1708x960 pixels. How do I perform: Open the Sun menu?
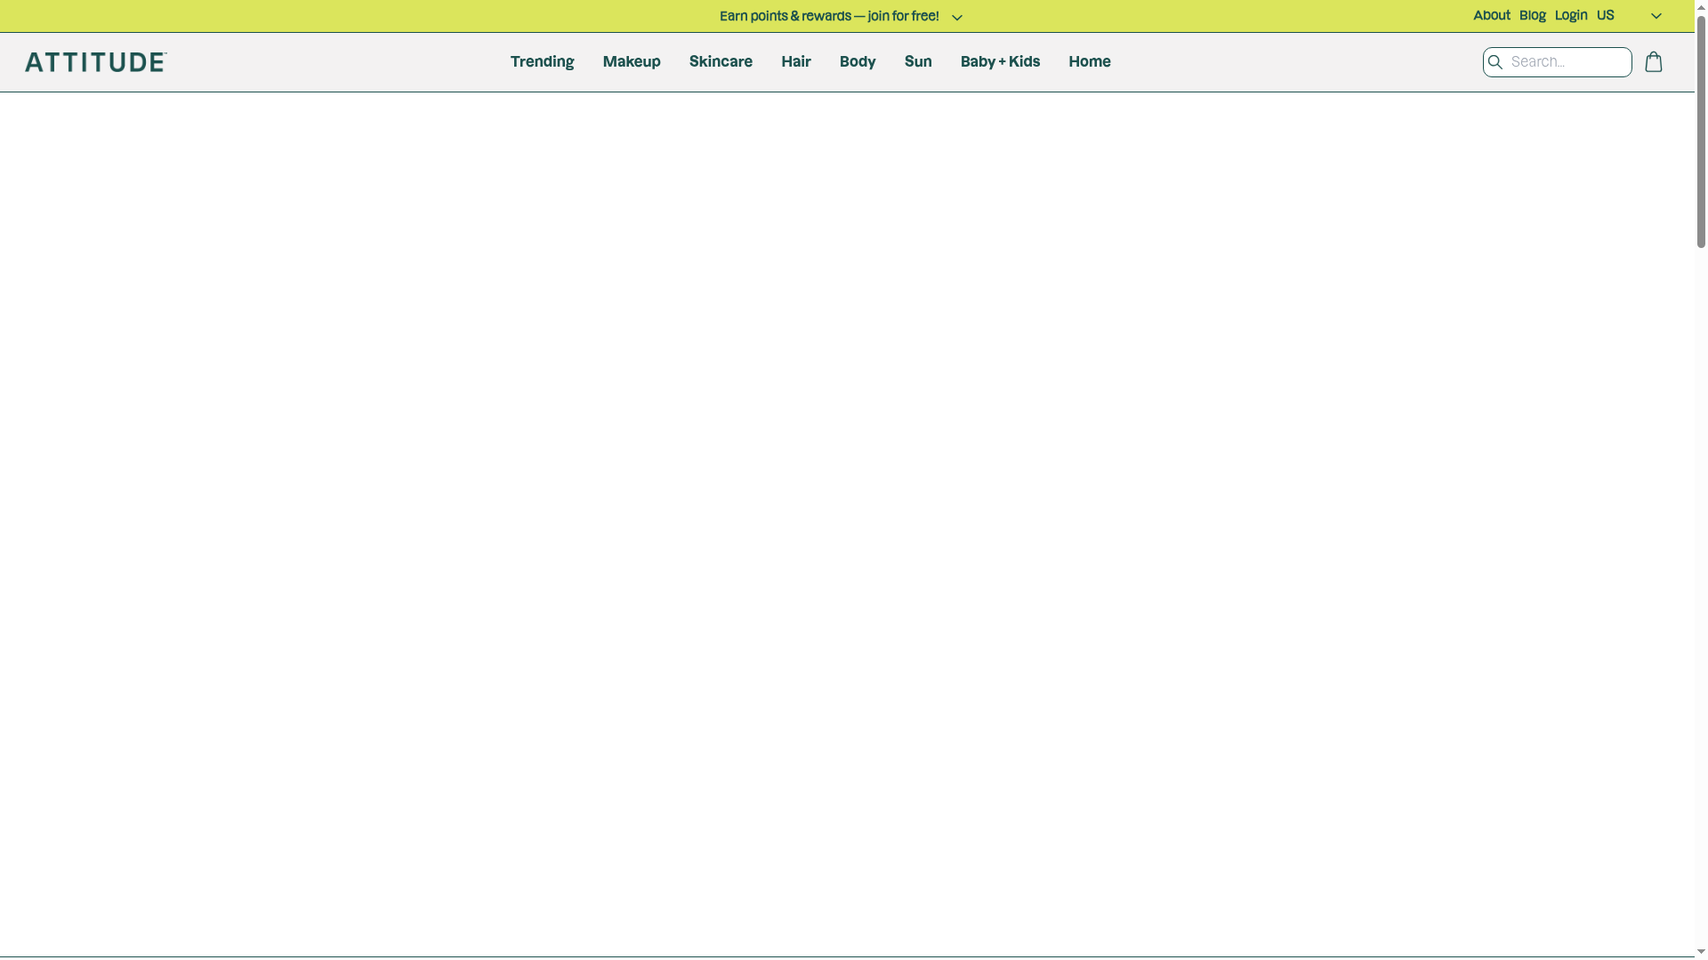[x=918, y=61]
